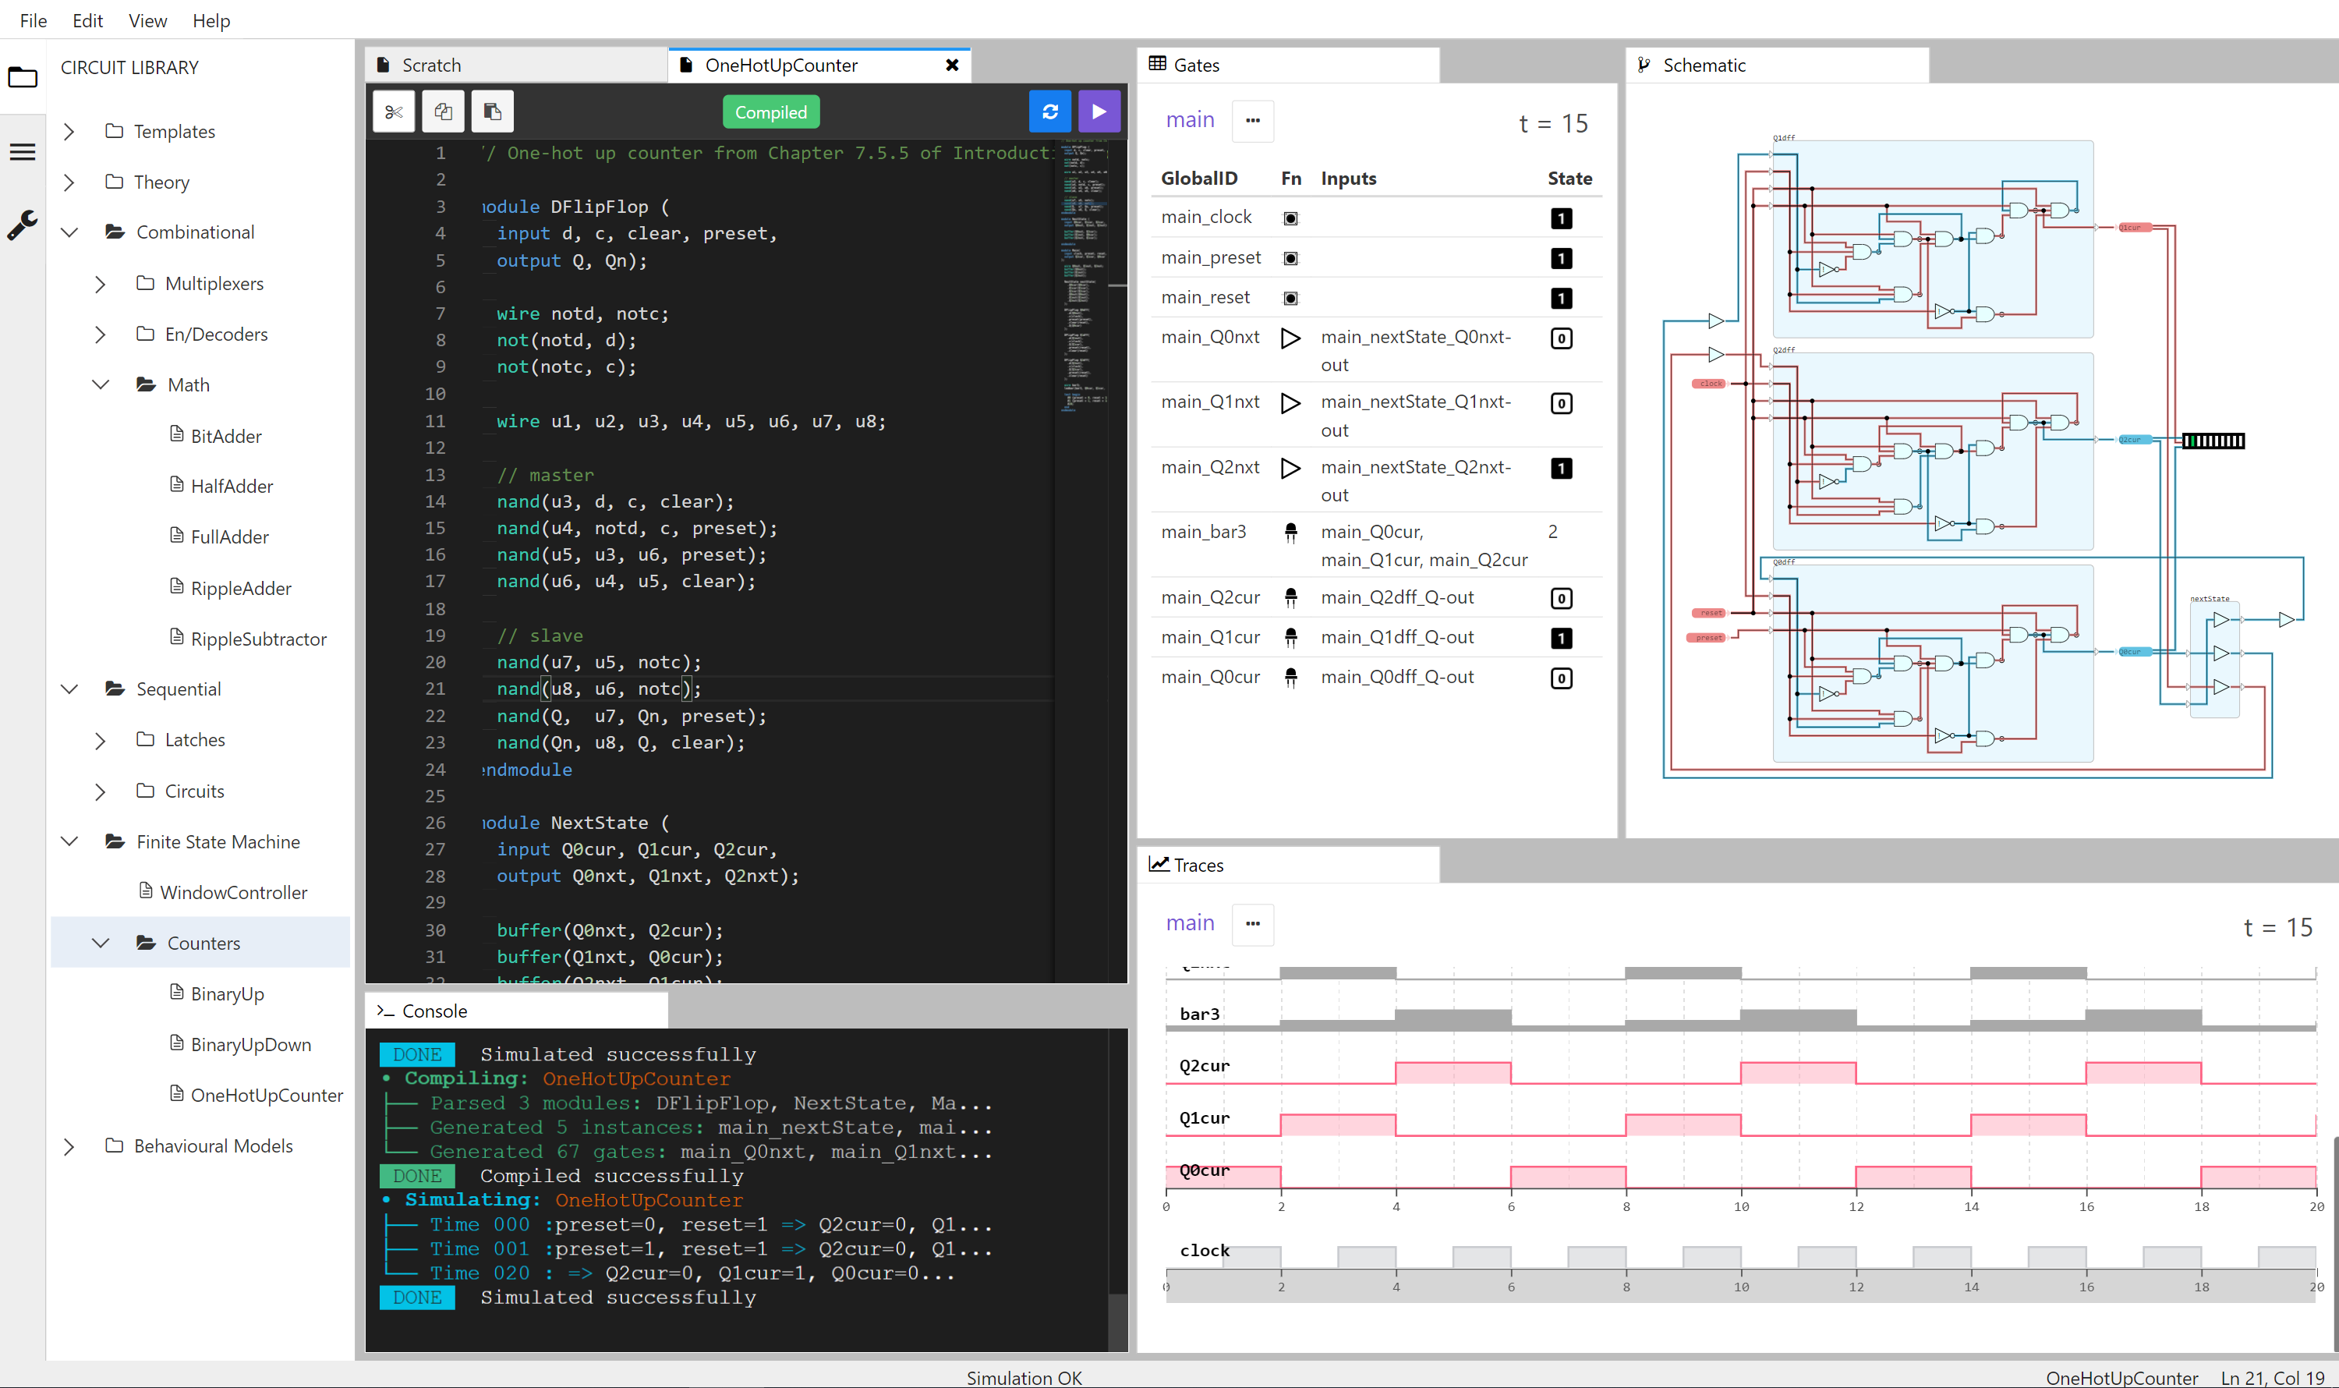The image size is (2339, 1388).
Task: Expand the Templates folder
Action: [69, 132]
